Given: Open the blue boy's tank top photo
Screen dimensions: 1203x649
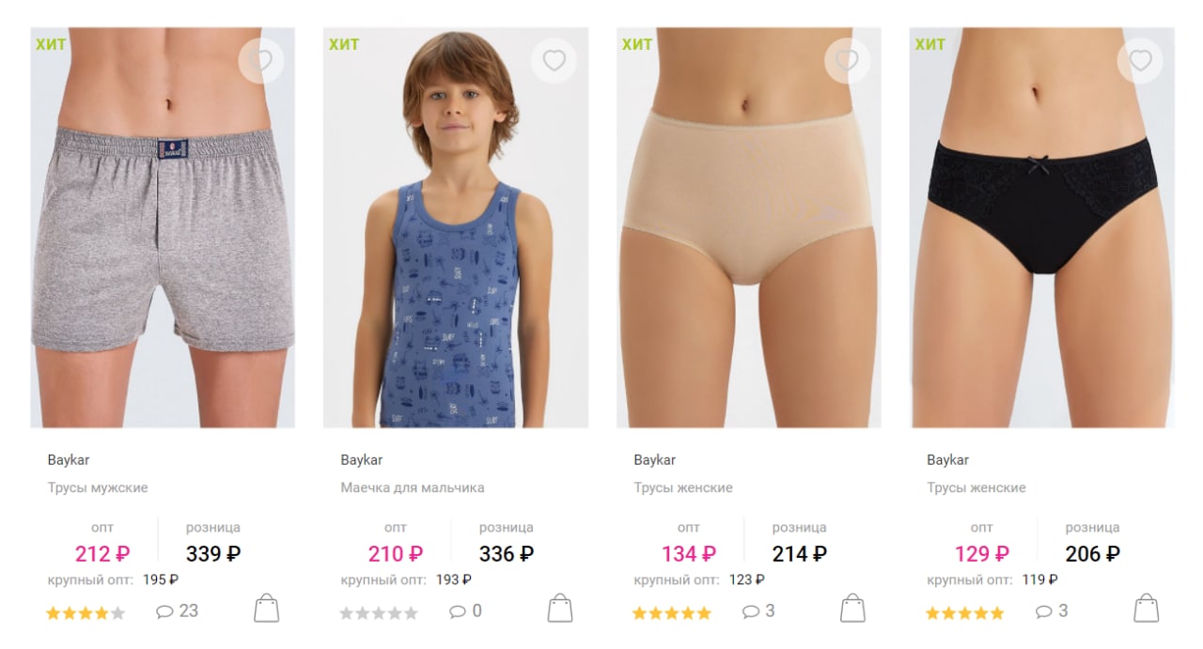Looking at the screenshot, I should [x=456, y=227].
